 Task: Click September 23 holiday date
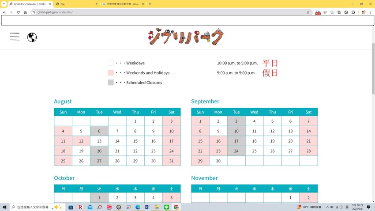pos(218,151)
